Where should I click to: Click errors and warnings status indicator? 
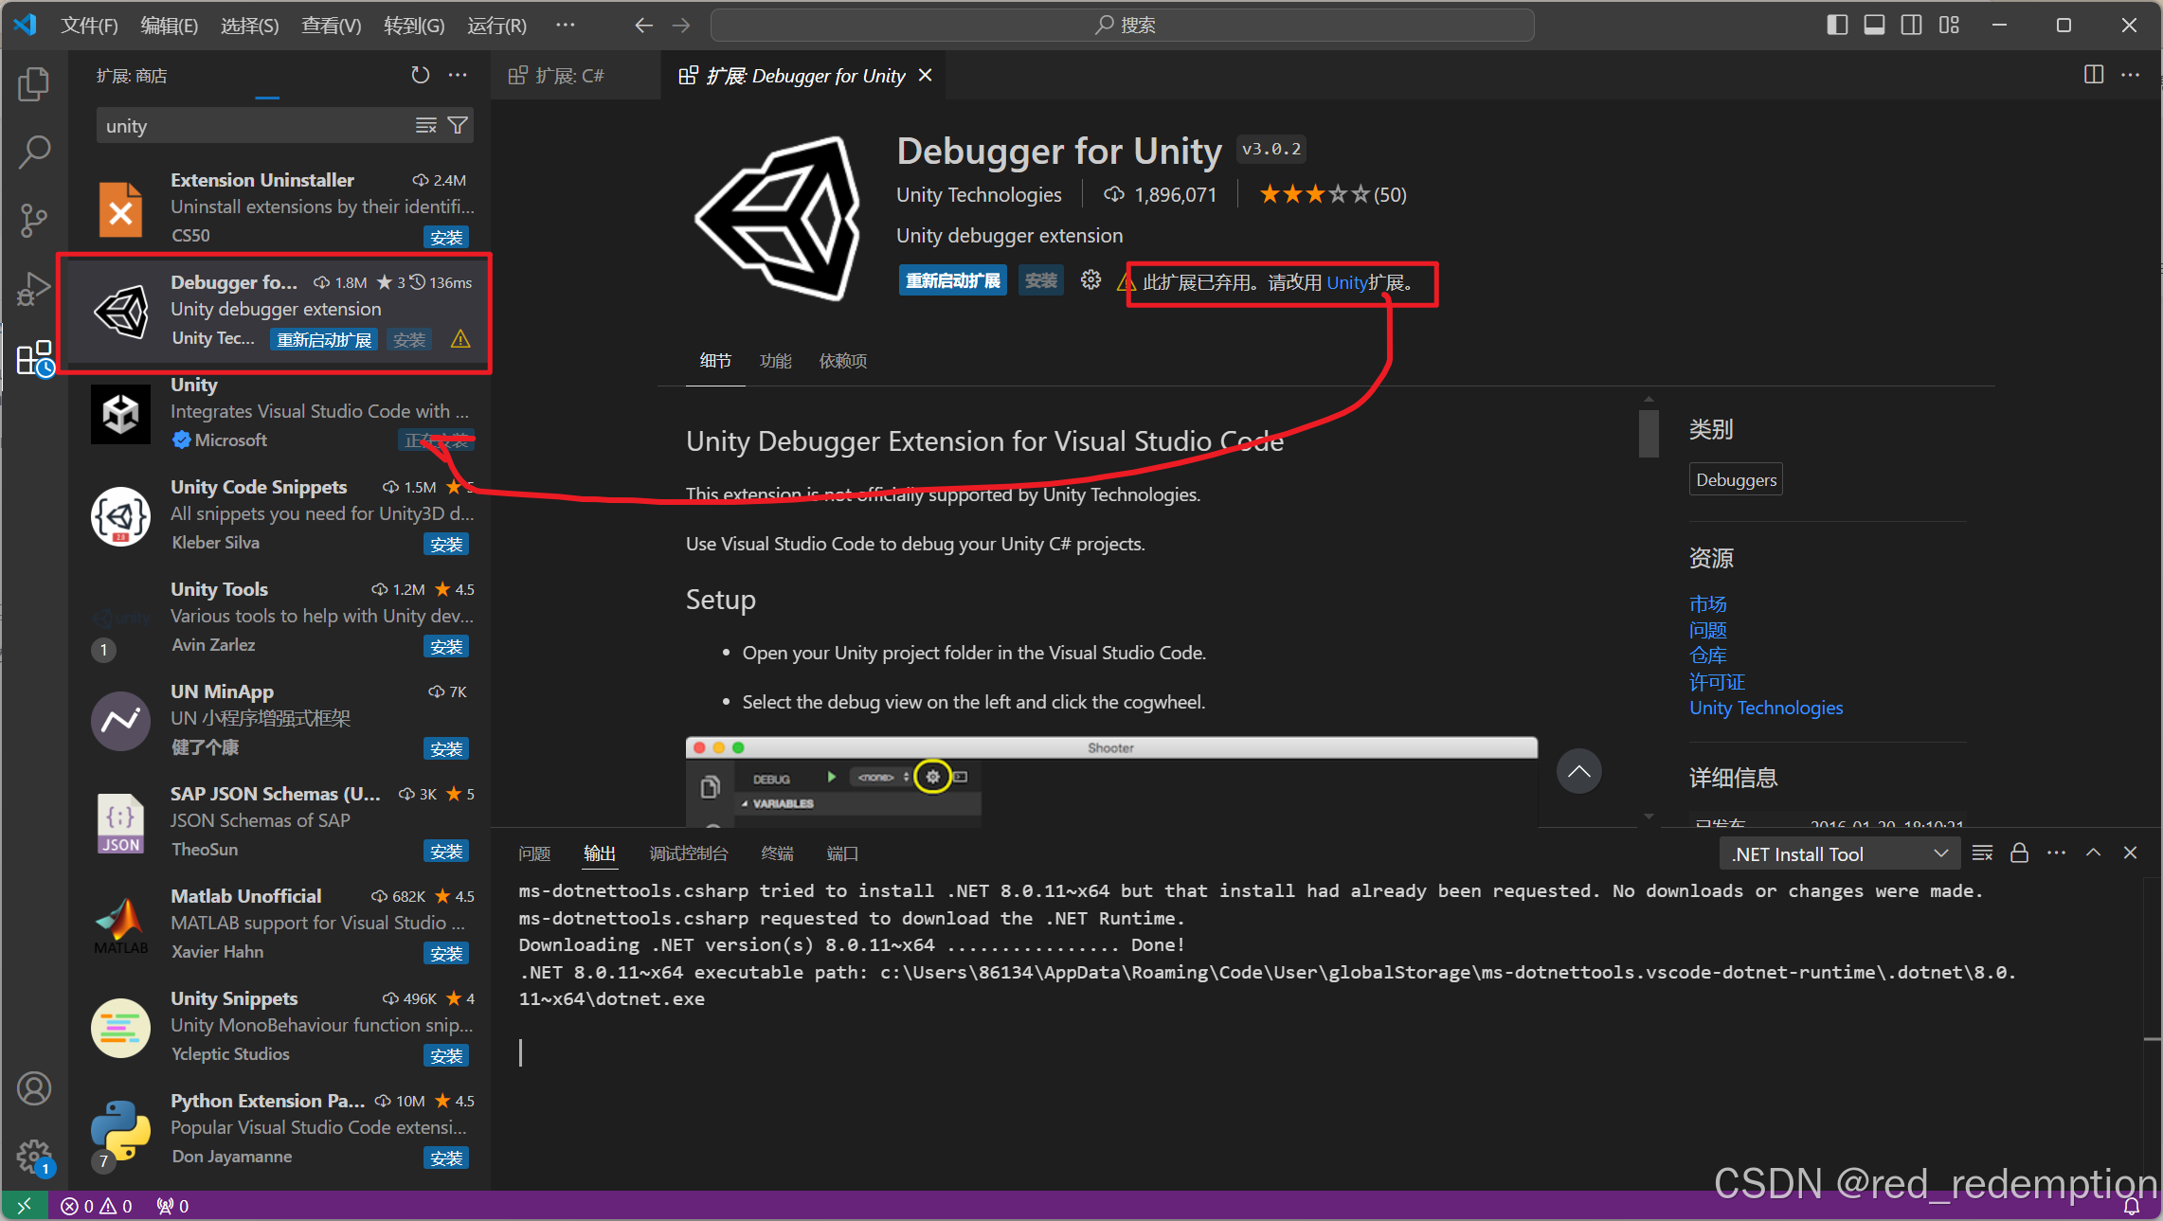tap(96, 1206)
